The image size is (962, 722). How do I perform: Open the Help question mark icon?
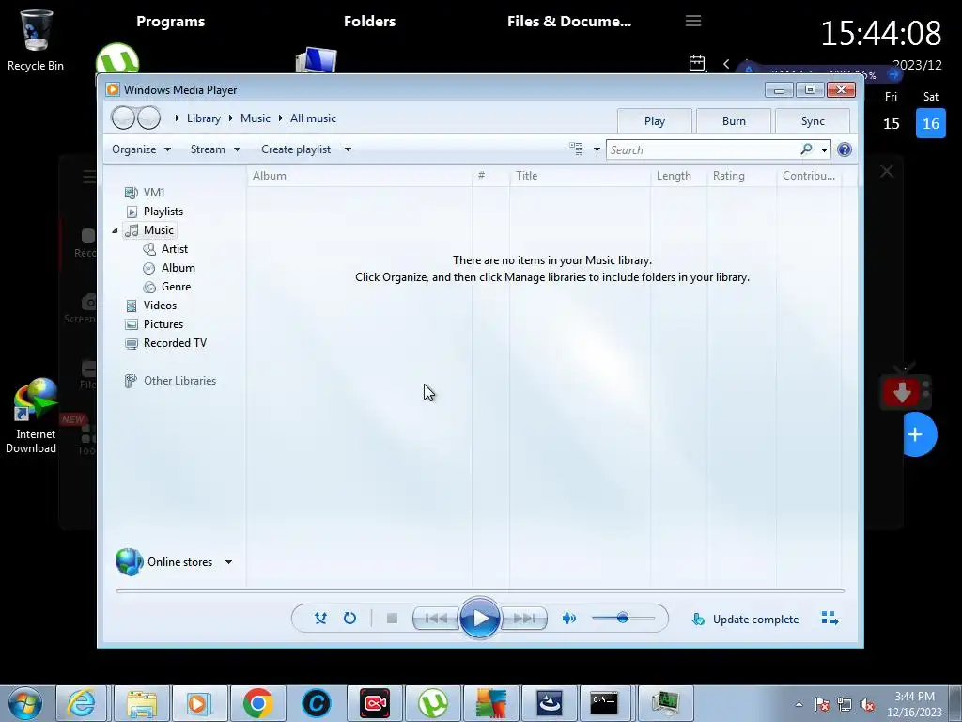[x=845, y=149]
